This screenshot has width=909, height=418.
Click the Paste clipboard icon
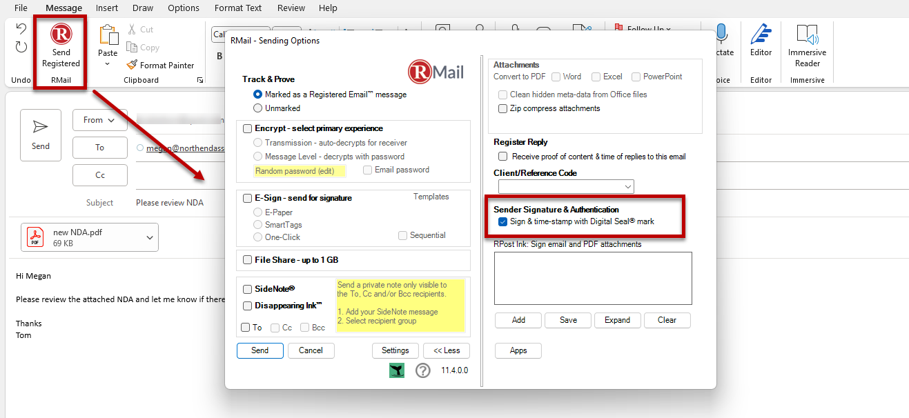coord(108,35)
